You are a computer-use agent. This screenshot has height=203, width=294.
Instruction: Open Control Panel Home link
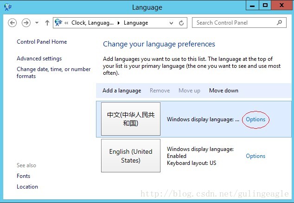42,42
